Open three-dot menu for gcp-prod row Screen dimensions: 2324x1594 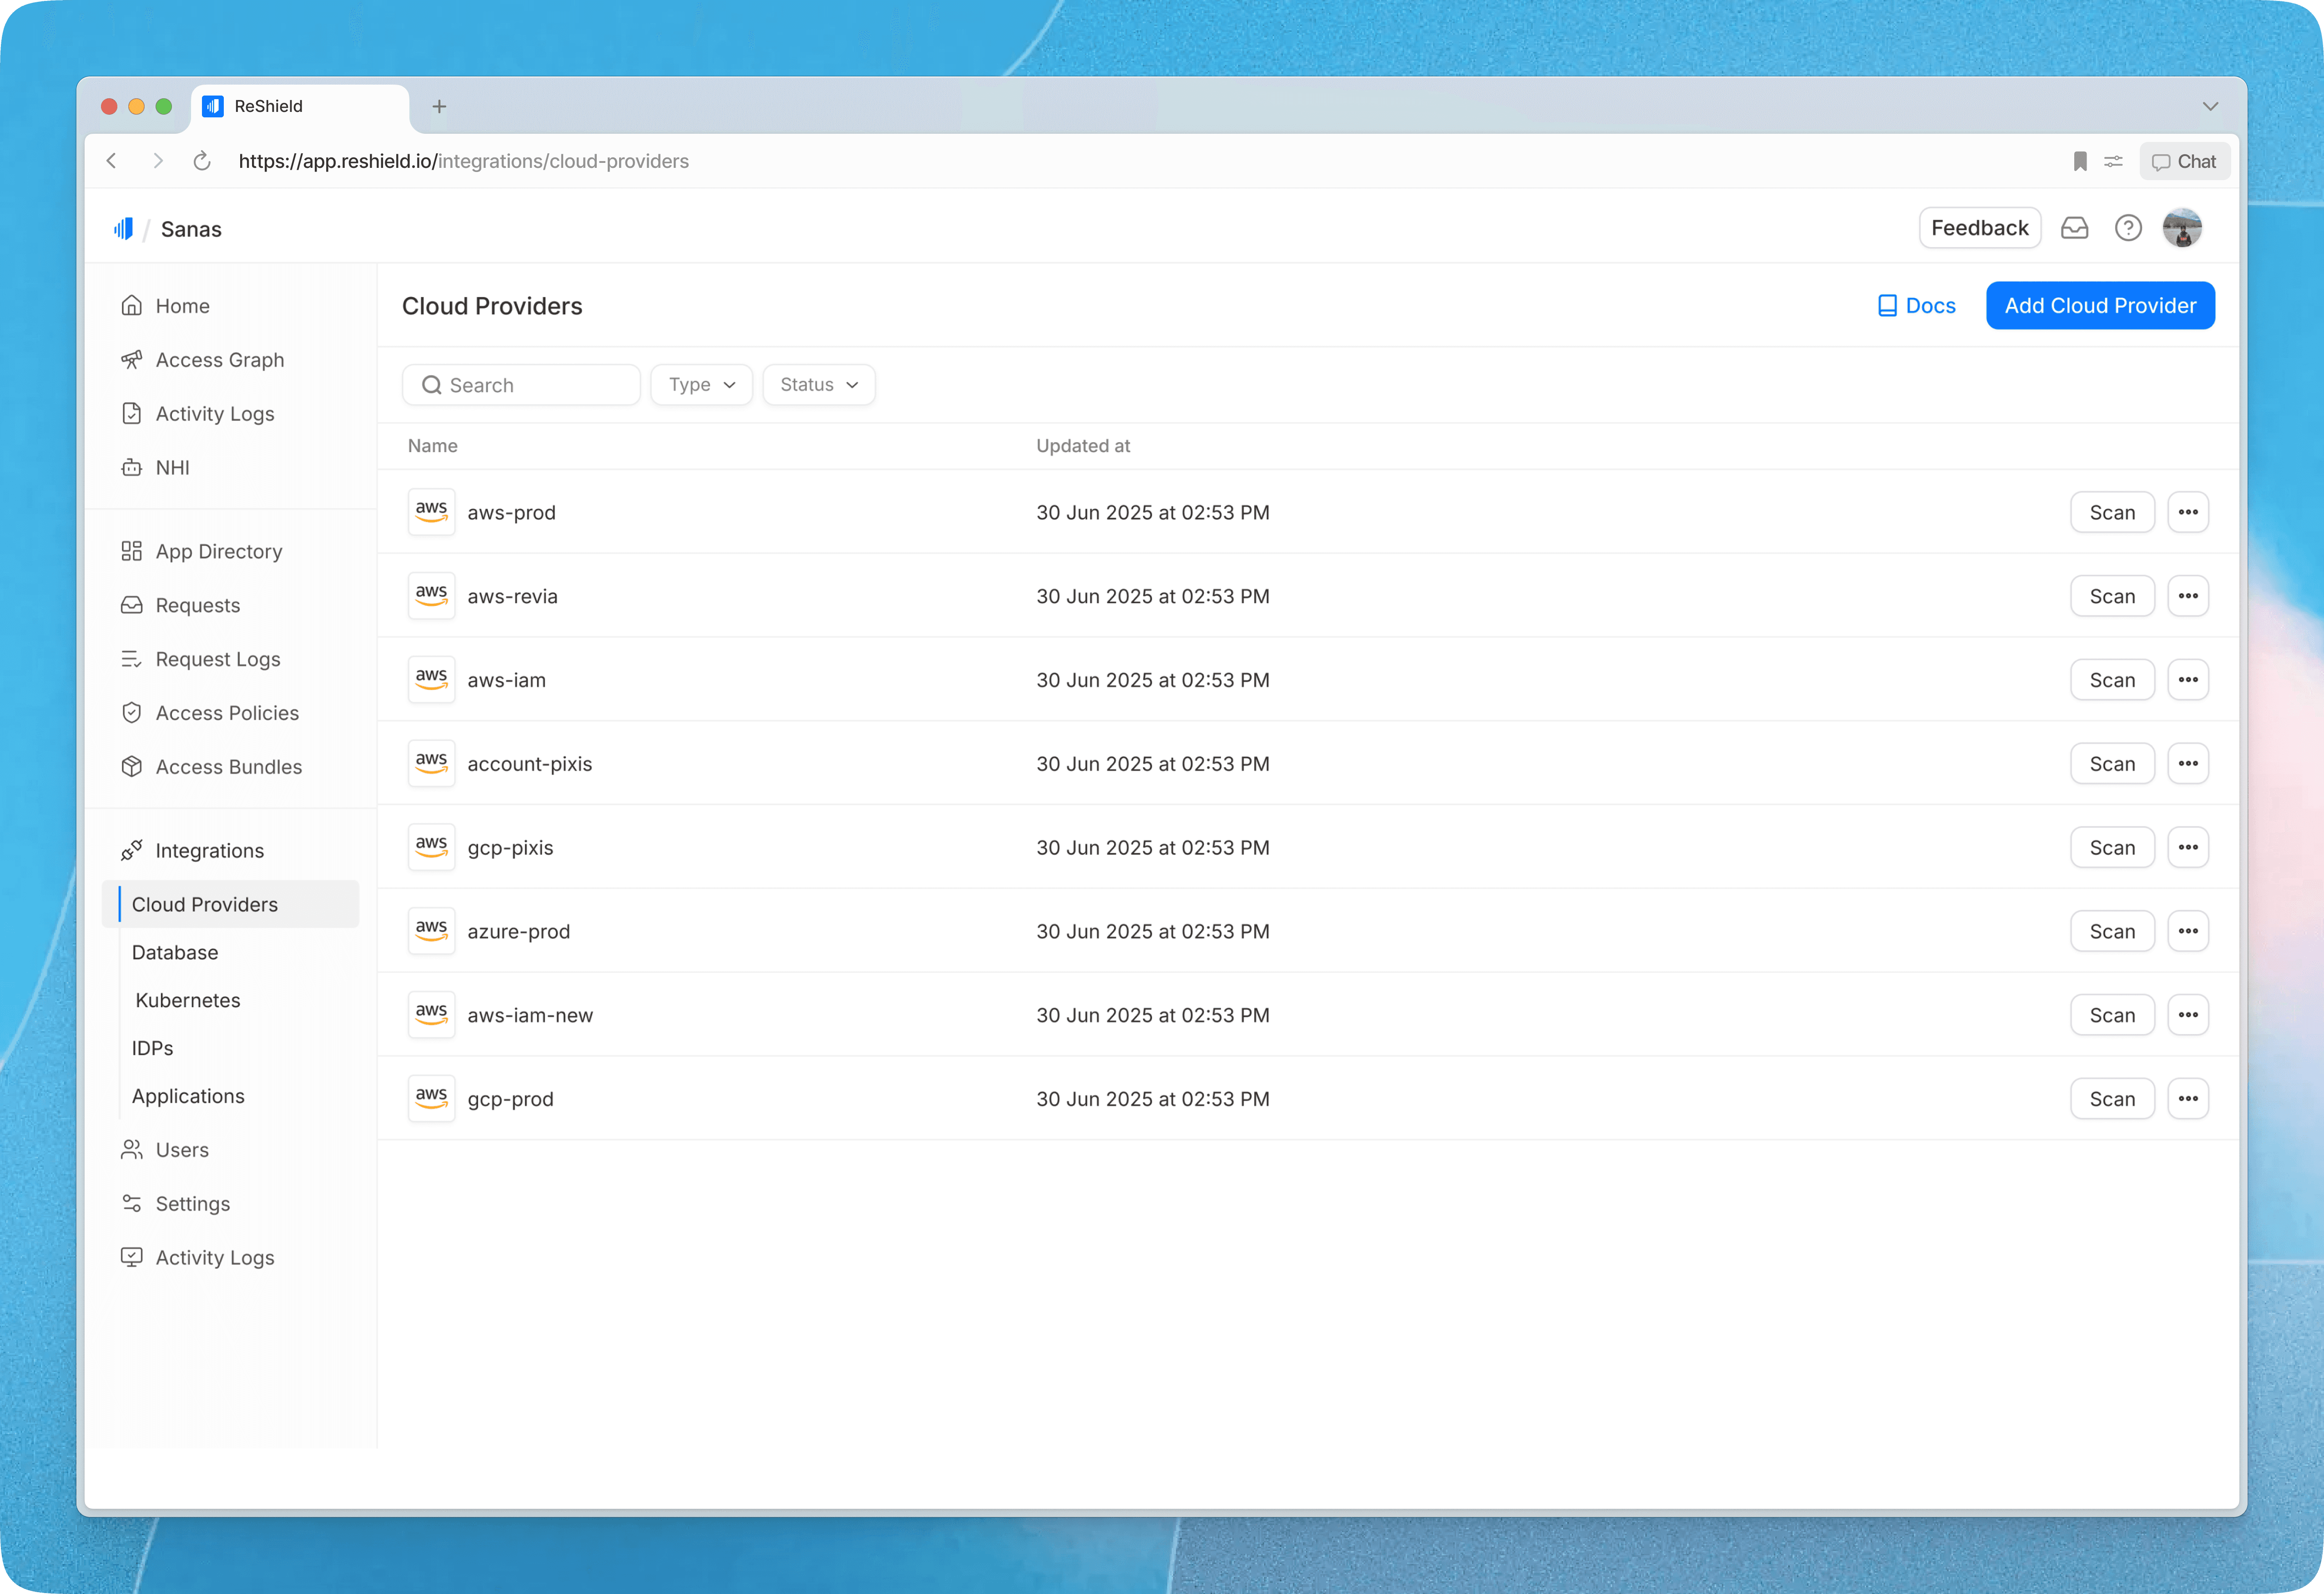2188,1099
